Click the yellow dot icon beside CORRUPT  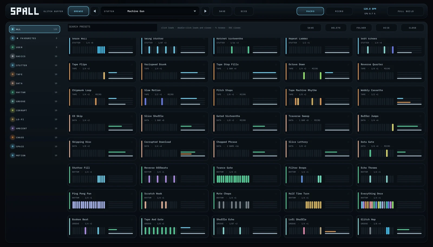point(12,110)
